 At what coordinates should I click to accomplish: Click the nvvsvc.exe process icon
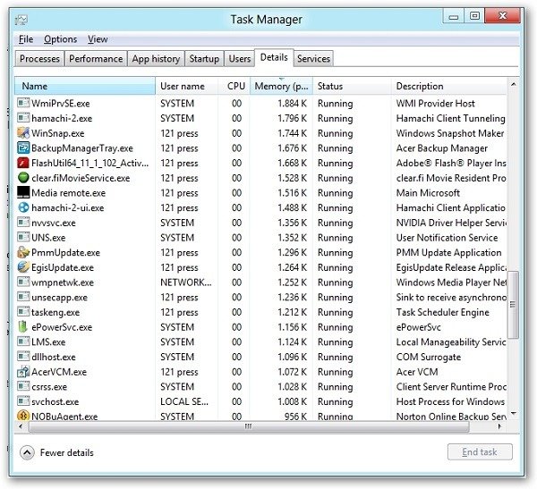pos(23,223)
